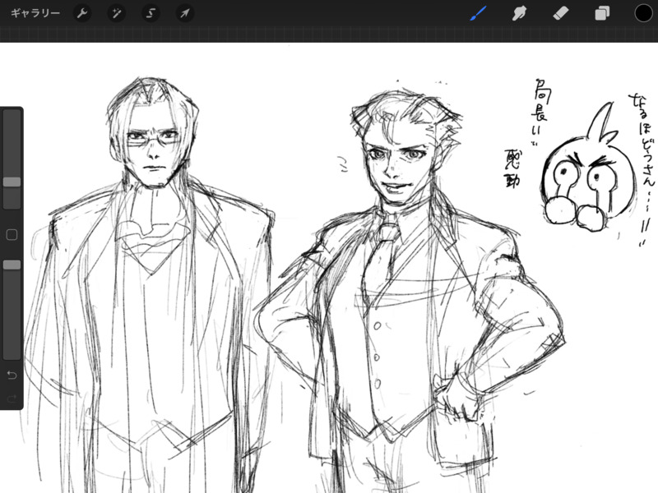Click the brush size slider handle
The height and width of the screenshot is (493, 658).
click(12, 182)
